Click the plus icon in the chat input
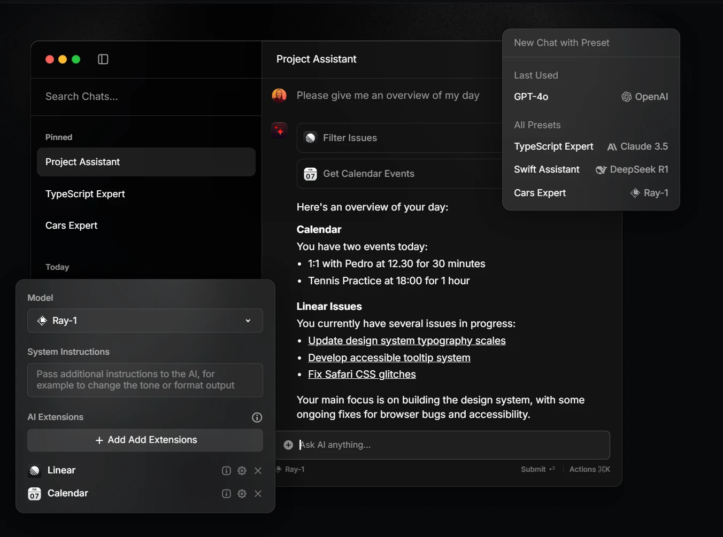The height and width of the screenshot is (537, 723). click(x=288, y=445)
